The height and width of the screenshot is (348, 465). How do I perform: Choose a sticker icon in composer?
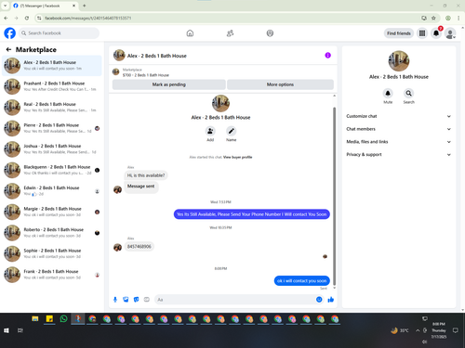136,300
